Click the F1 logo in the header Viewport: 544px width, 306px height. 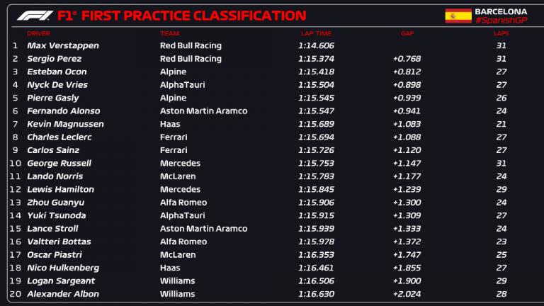coord(33,16)
